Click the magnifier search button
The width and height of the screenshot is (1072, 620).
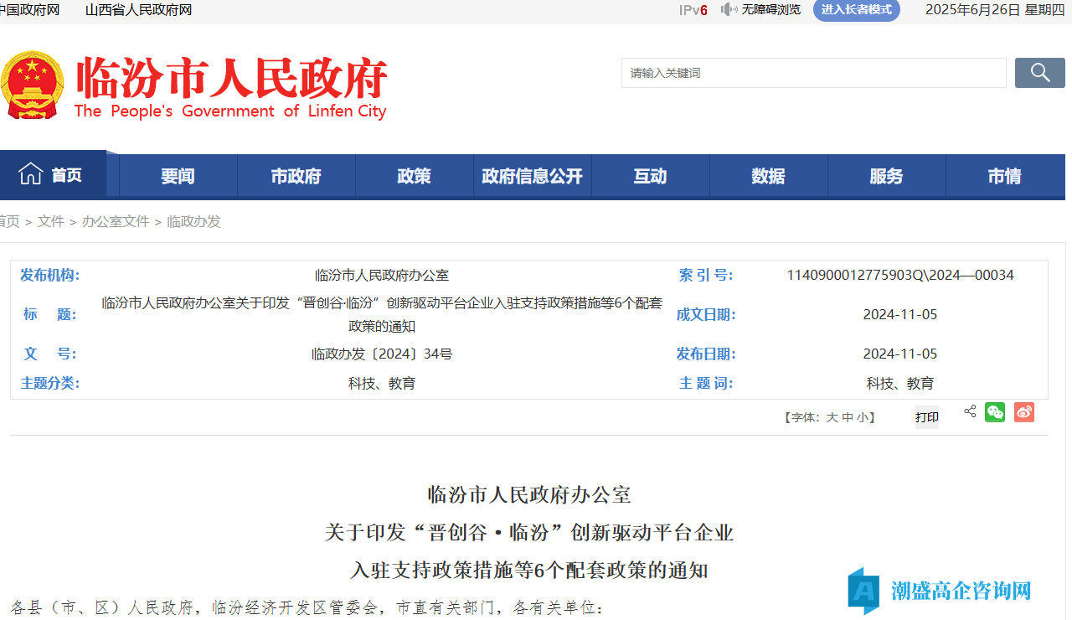point(1039,73)
